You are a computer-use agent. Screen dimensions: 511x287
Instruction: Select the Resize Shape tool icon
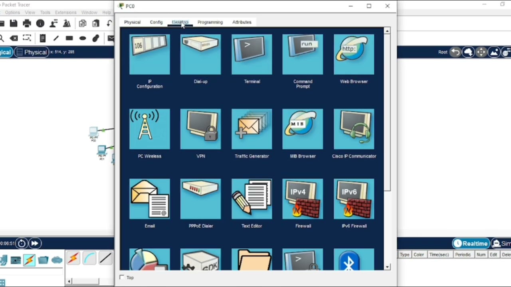[27, 38]
